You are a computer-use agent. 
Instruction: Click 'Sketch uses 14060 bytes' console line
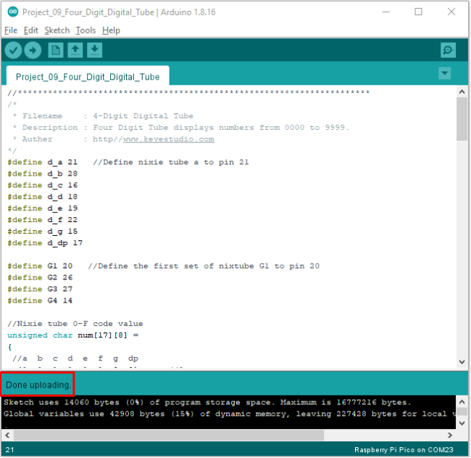pos(207,402)
